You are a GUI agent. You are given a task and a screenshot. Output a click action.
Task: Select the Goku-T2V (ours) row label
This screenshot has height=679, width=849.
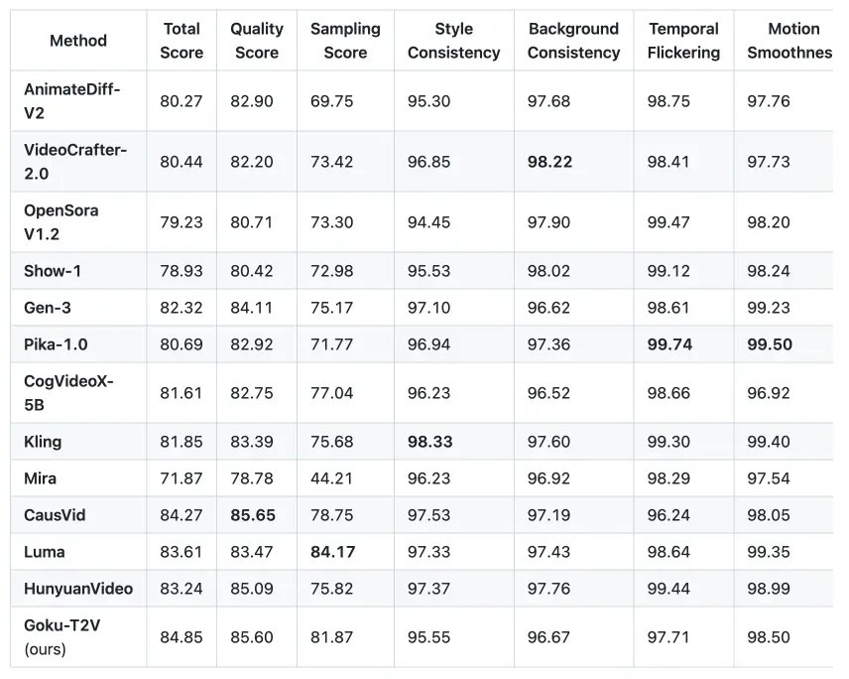[61, 637]
